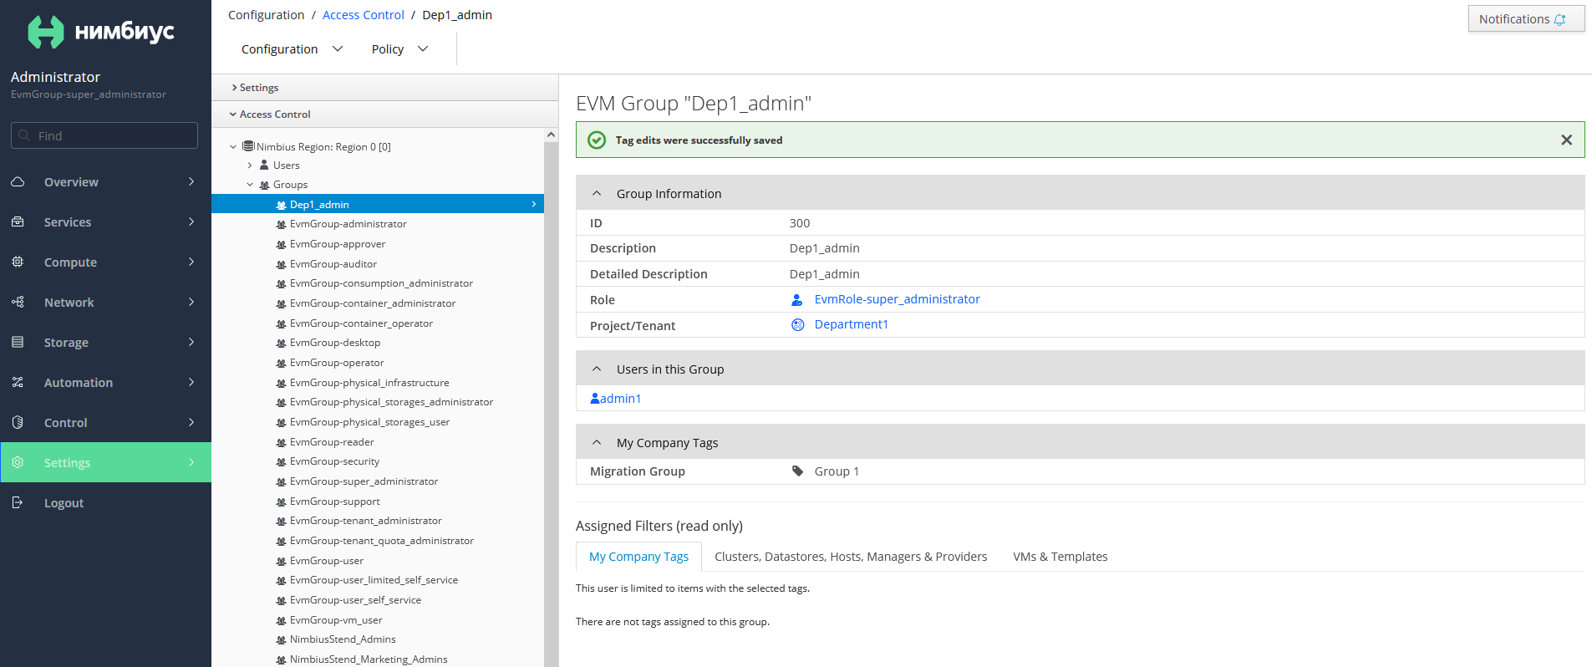Open the Department1 tenant link
1592x667 pixels.
(x=851, y=324)
